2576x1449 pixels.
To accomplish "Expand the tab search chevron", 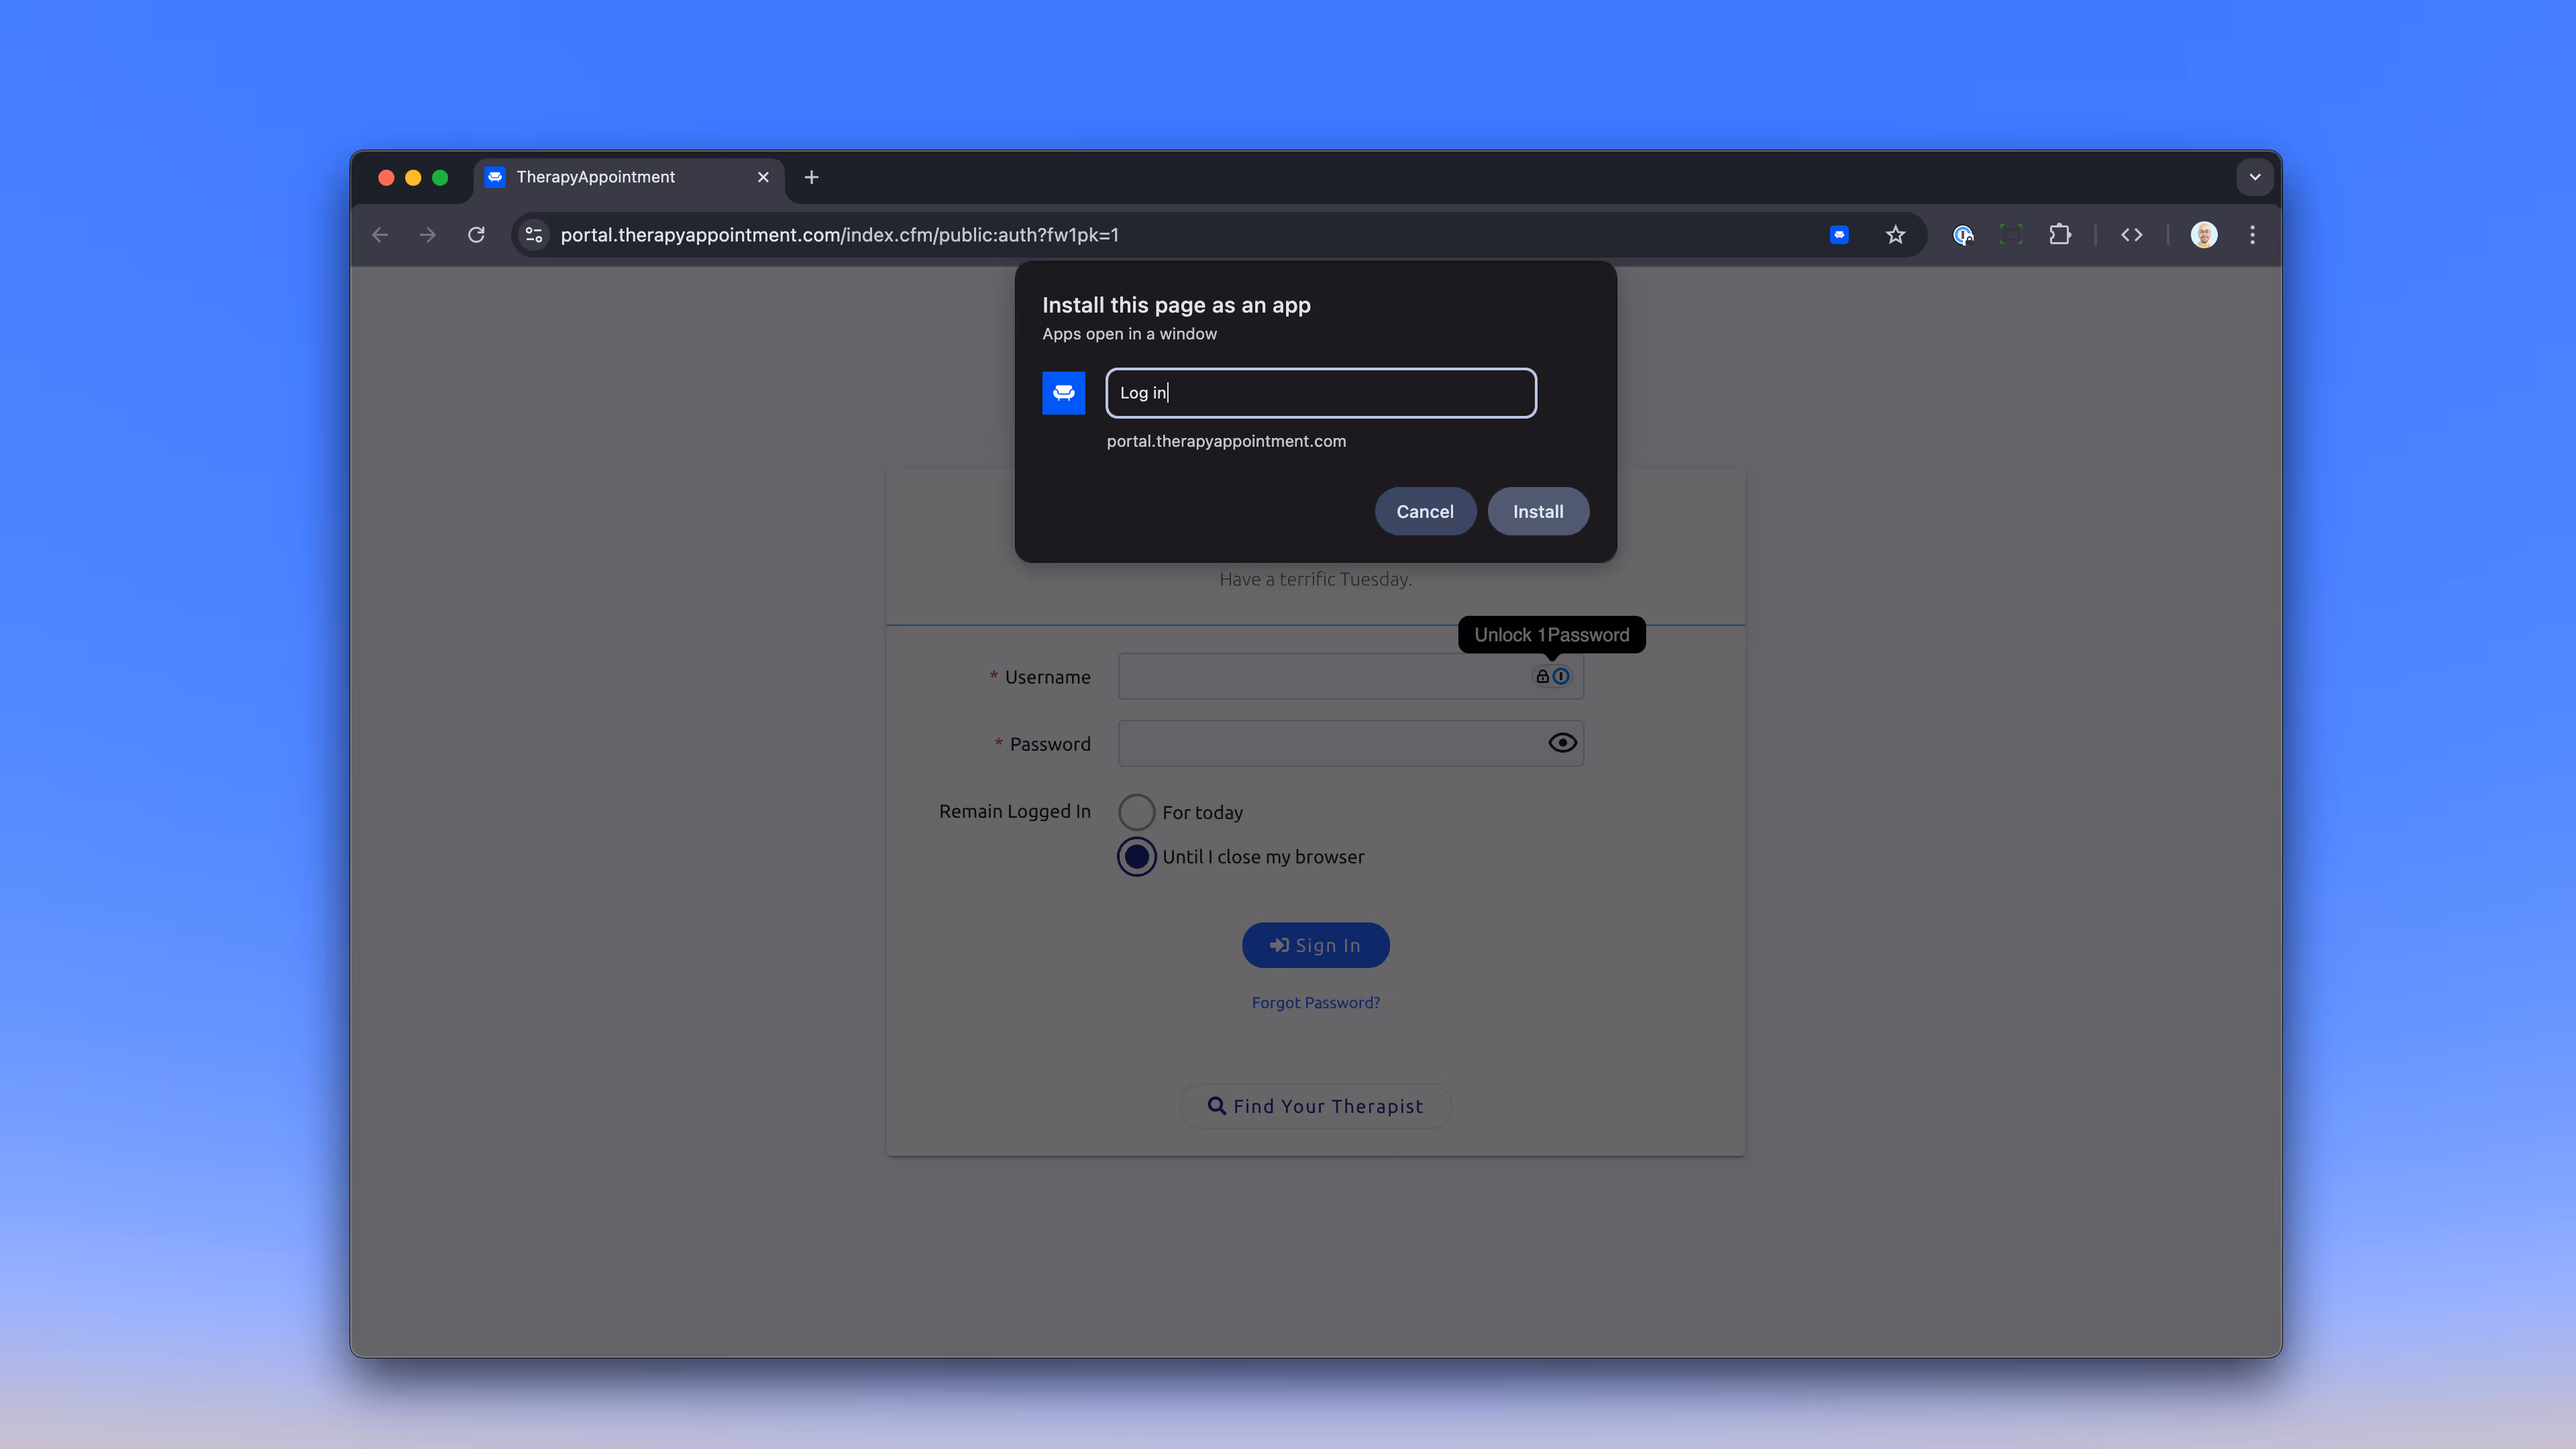I will point(2255,177).
